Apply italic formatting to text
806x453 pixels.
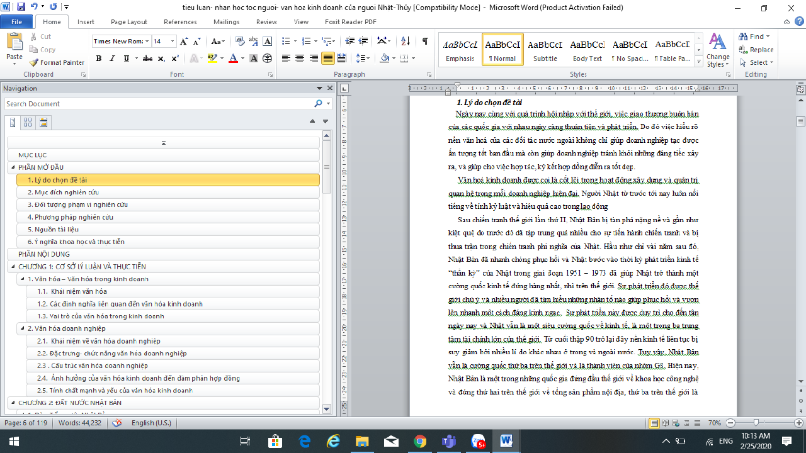[112, 57]
